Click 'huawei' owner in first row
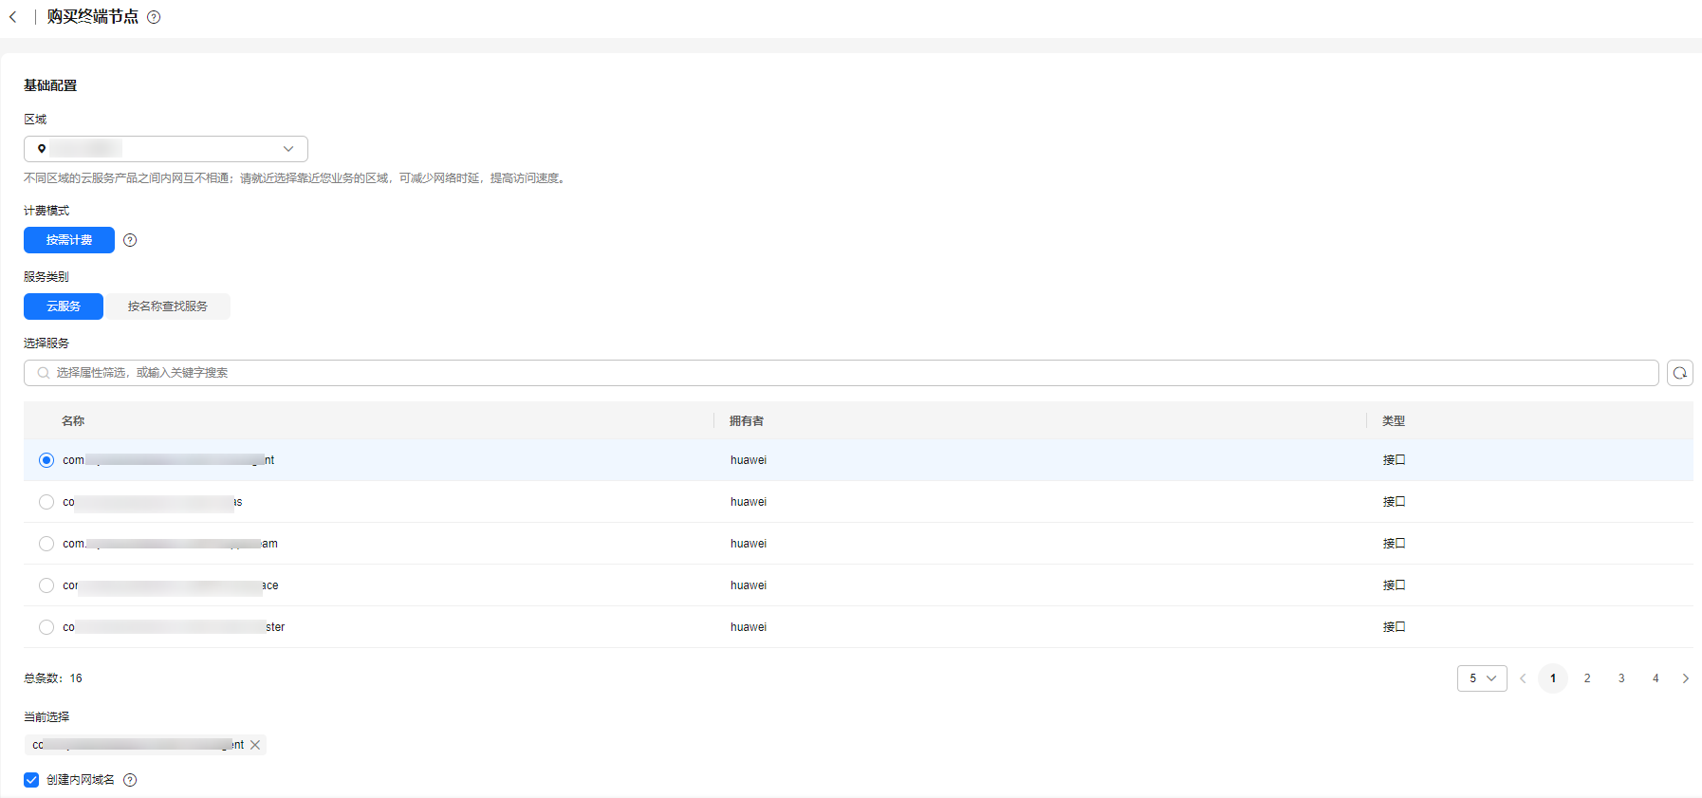Viewport: 1702px width, 798px height. (x=749, y=460)
